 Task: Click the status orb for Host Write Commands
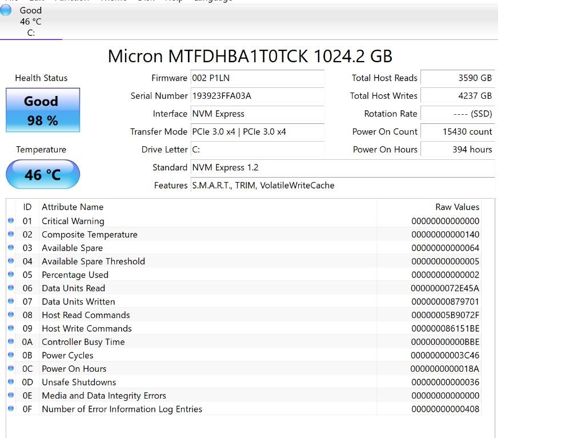(11, 328)
